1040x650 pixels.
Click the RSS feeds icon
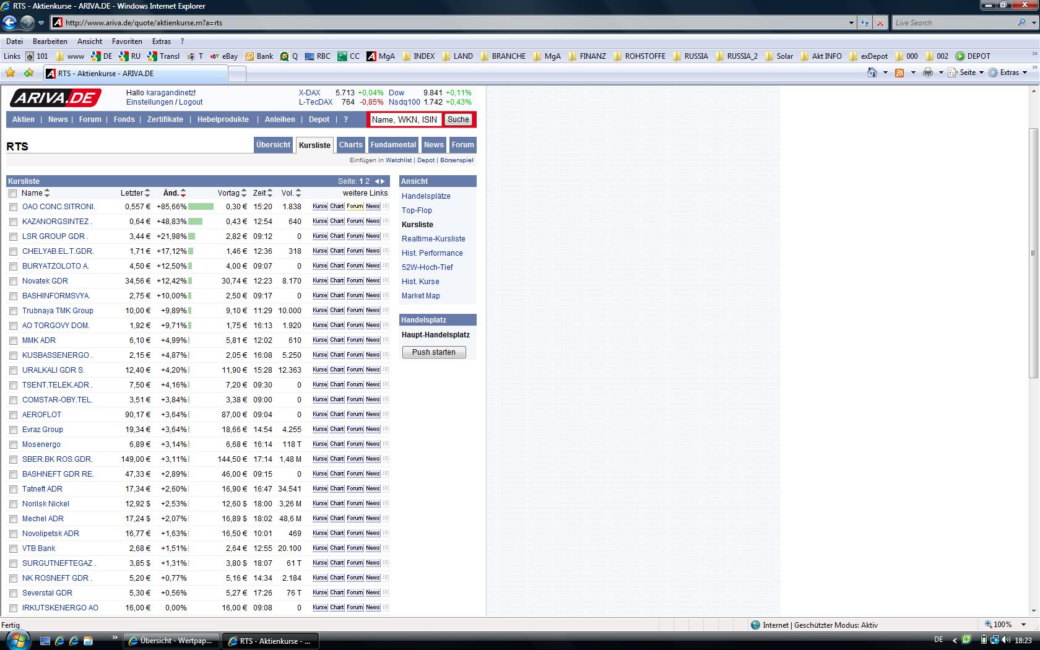(x=899, y=72)
